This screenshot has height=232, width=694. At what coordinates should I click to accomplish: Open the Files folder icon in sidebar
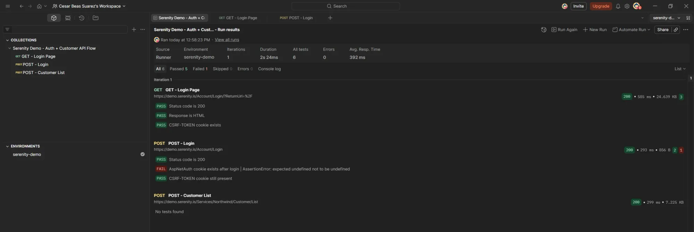point(95,18)
